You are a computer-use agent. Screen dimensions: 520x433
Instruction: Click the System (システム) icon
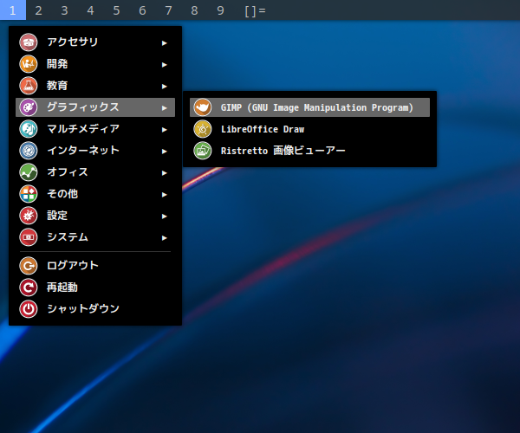pyautogui.click(x=29, y=237)
